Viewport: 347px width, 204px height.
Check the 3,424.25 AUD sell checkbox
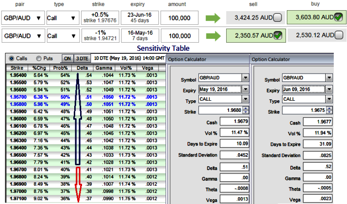277,18
